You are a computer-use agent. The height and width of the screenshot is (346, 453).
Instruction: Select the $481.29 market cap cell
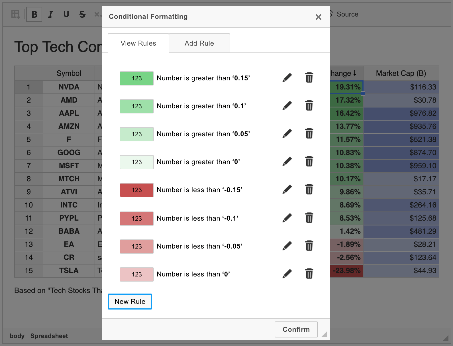[x=401, y=231]
